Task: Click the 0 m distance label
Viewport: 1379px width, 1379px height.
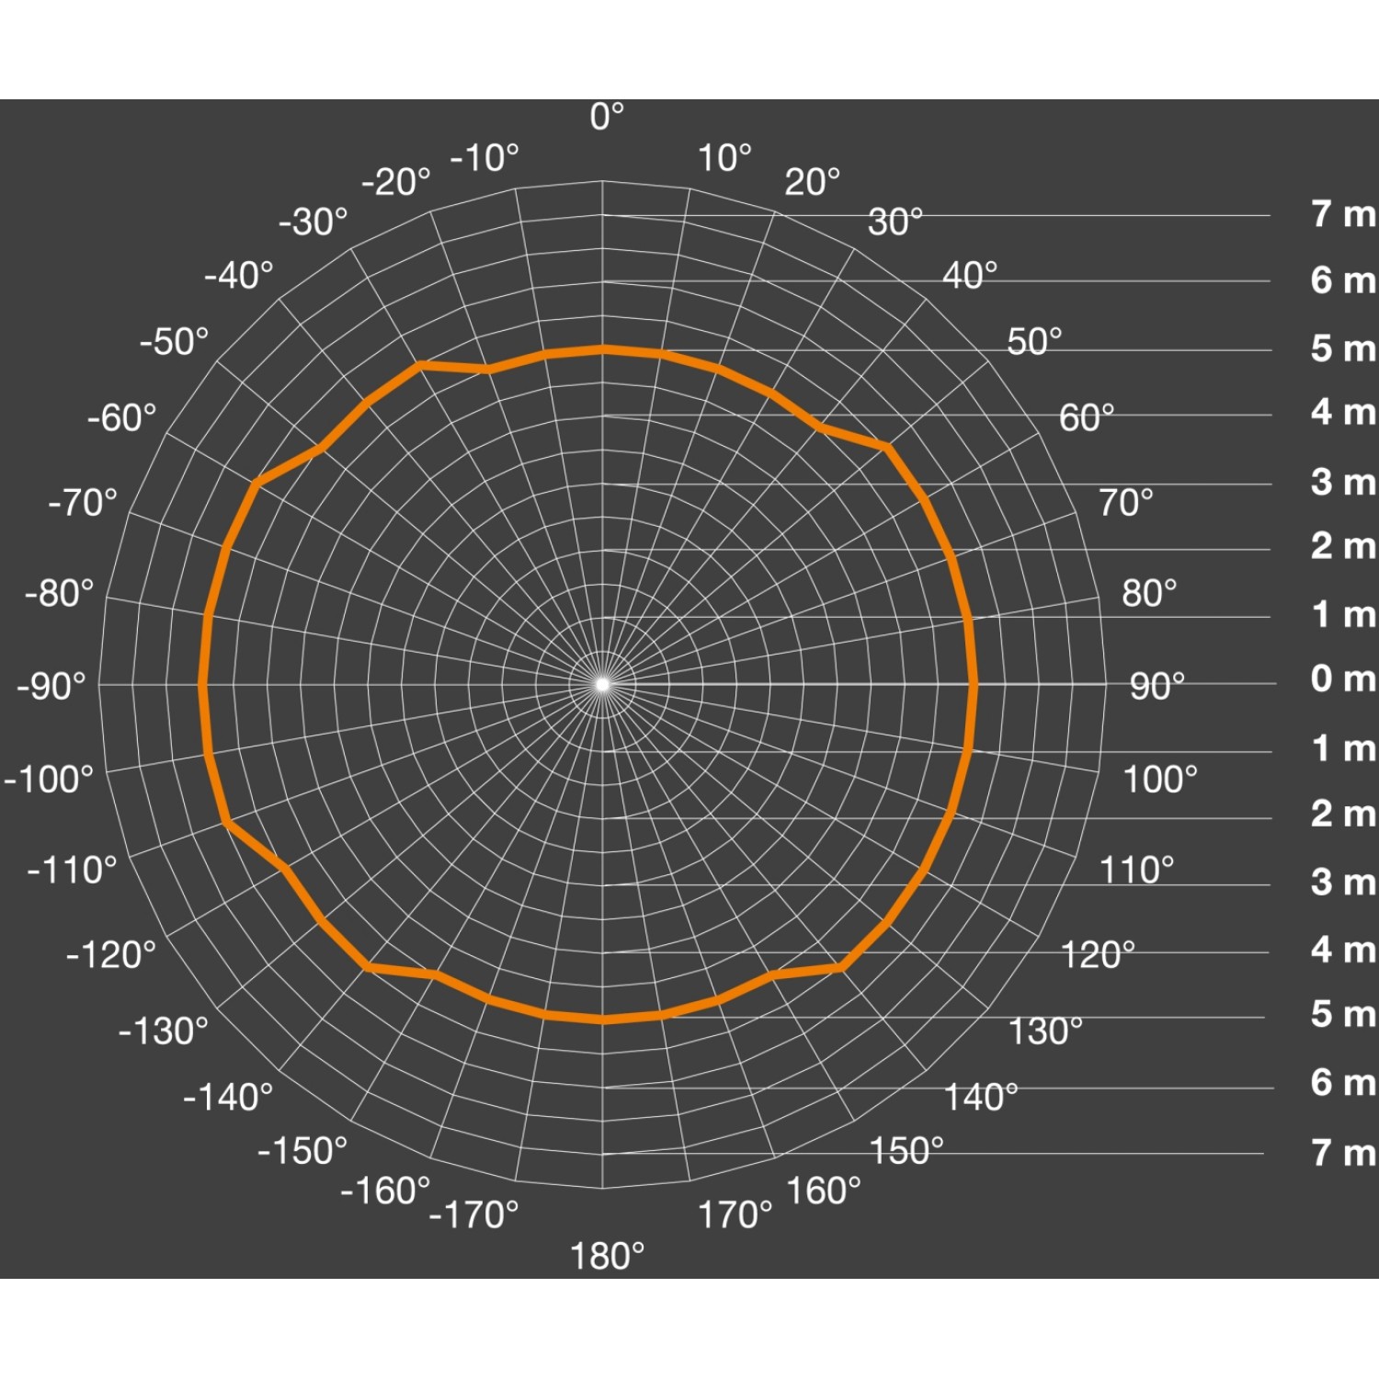Action: pos(1342,678)
